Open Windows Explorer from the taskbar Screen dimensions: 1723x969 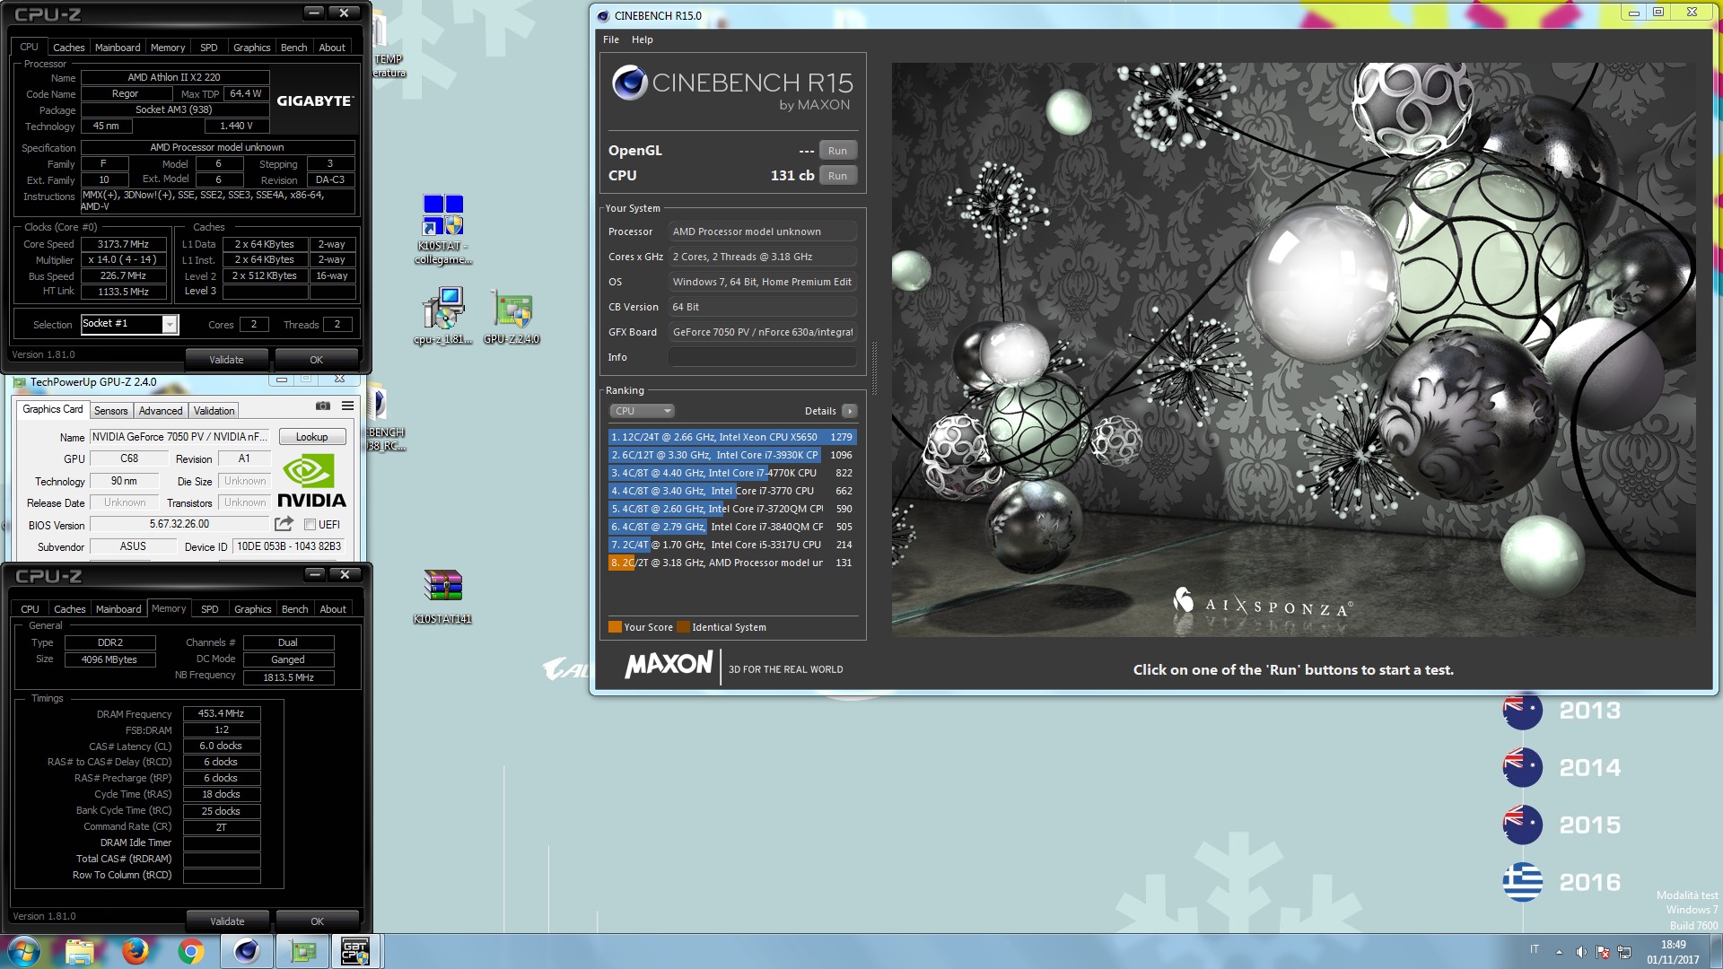(x=80, y=951)
